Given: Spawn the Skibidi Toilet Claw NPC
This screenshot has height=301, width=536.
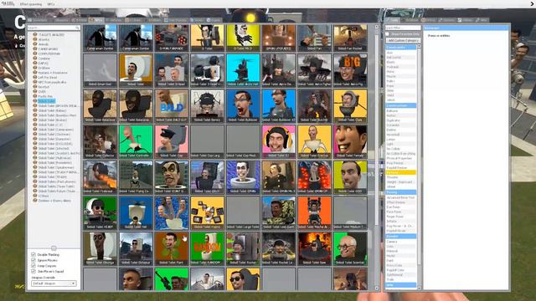Looking at the screenshot, I should tap(350, 106).
